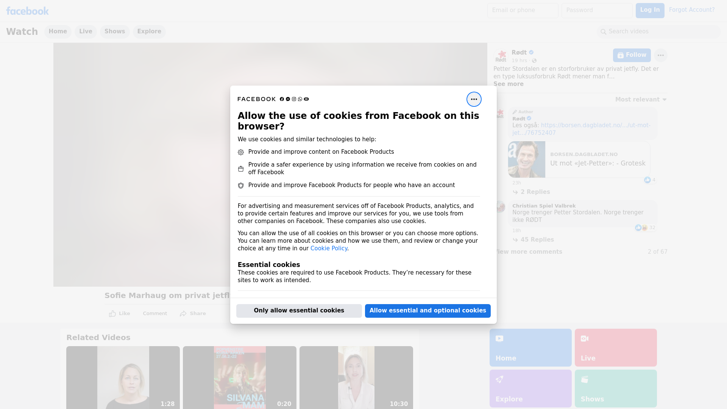Viewport: 727px width, 409px height.
Task: Click the Facebook logo
Action: coord(27,11)
